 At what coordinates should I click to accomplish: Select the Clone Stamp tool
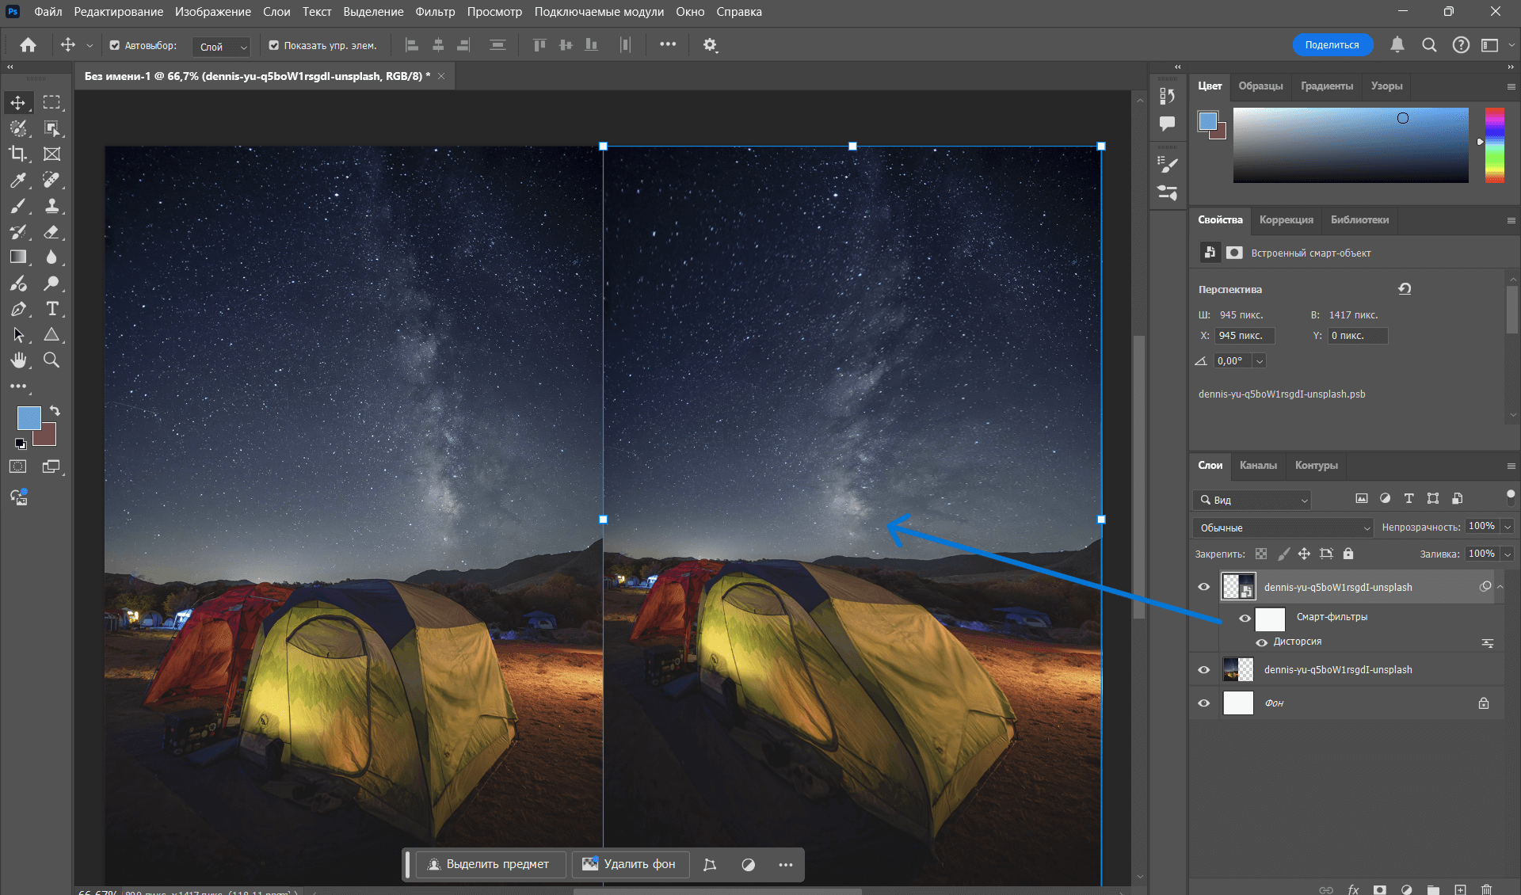[x=51, y=206]
